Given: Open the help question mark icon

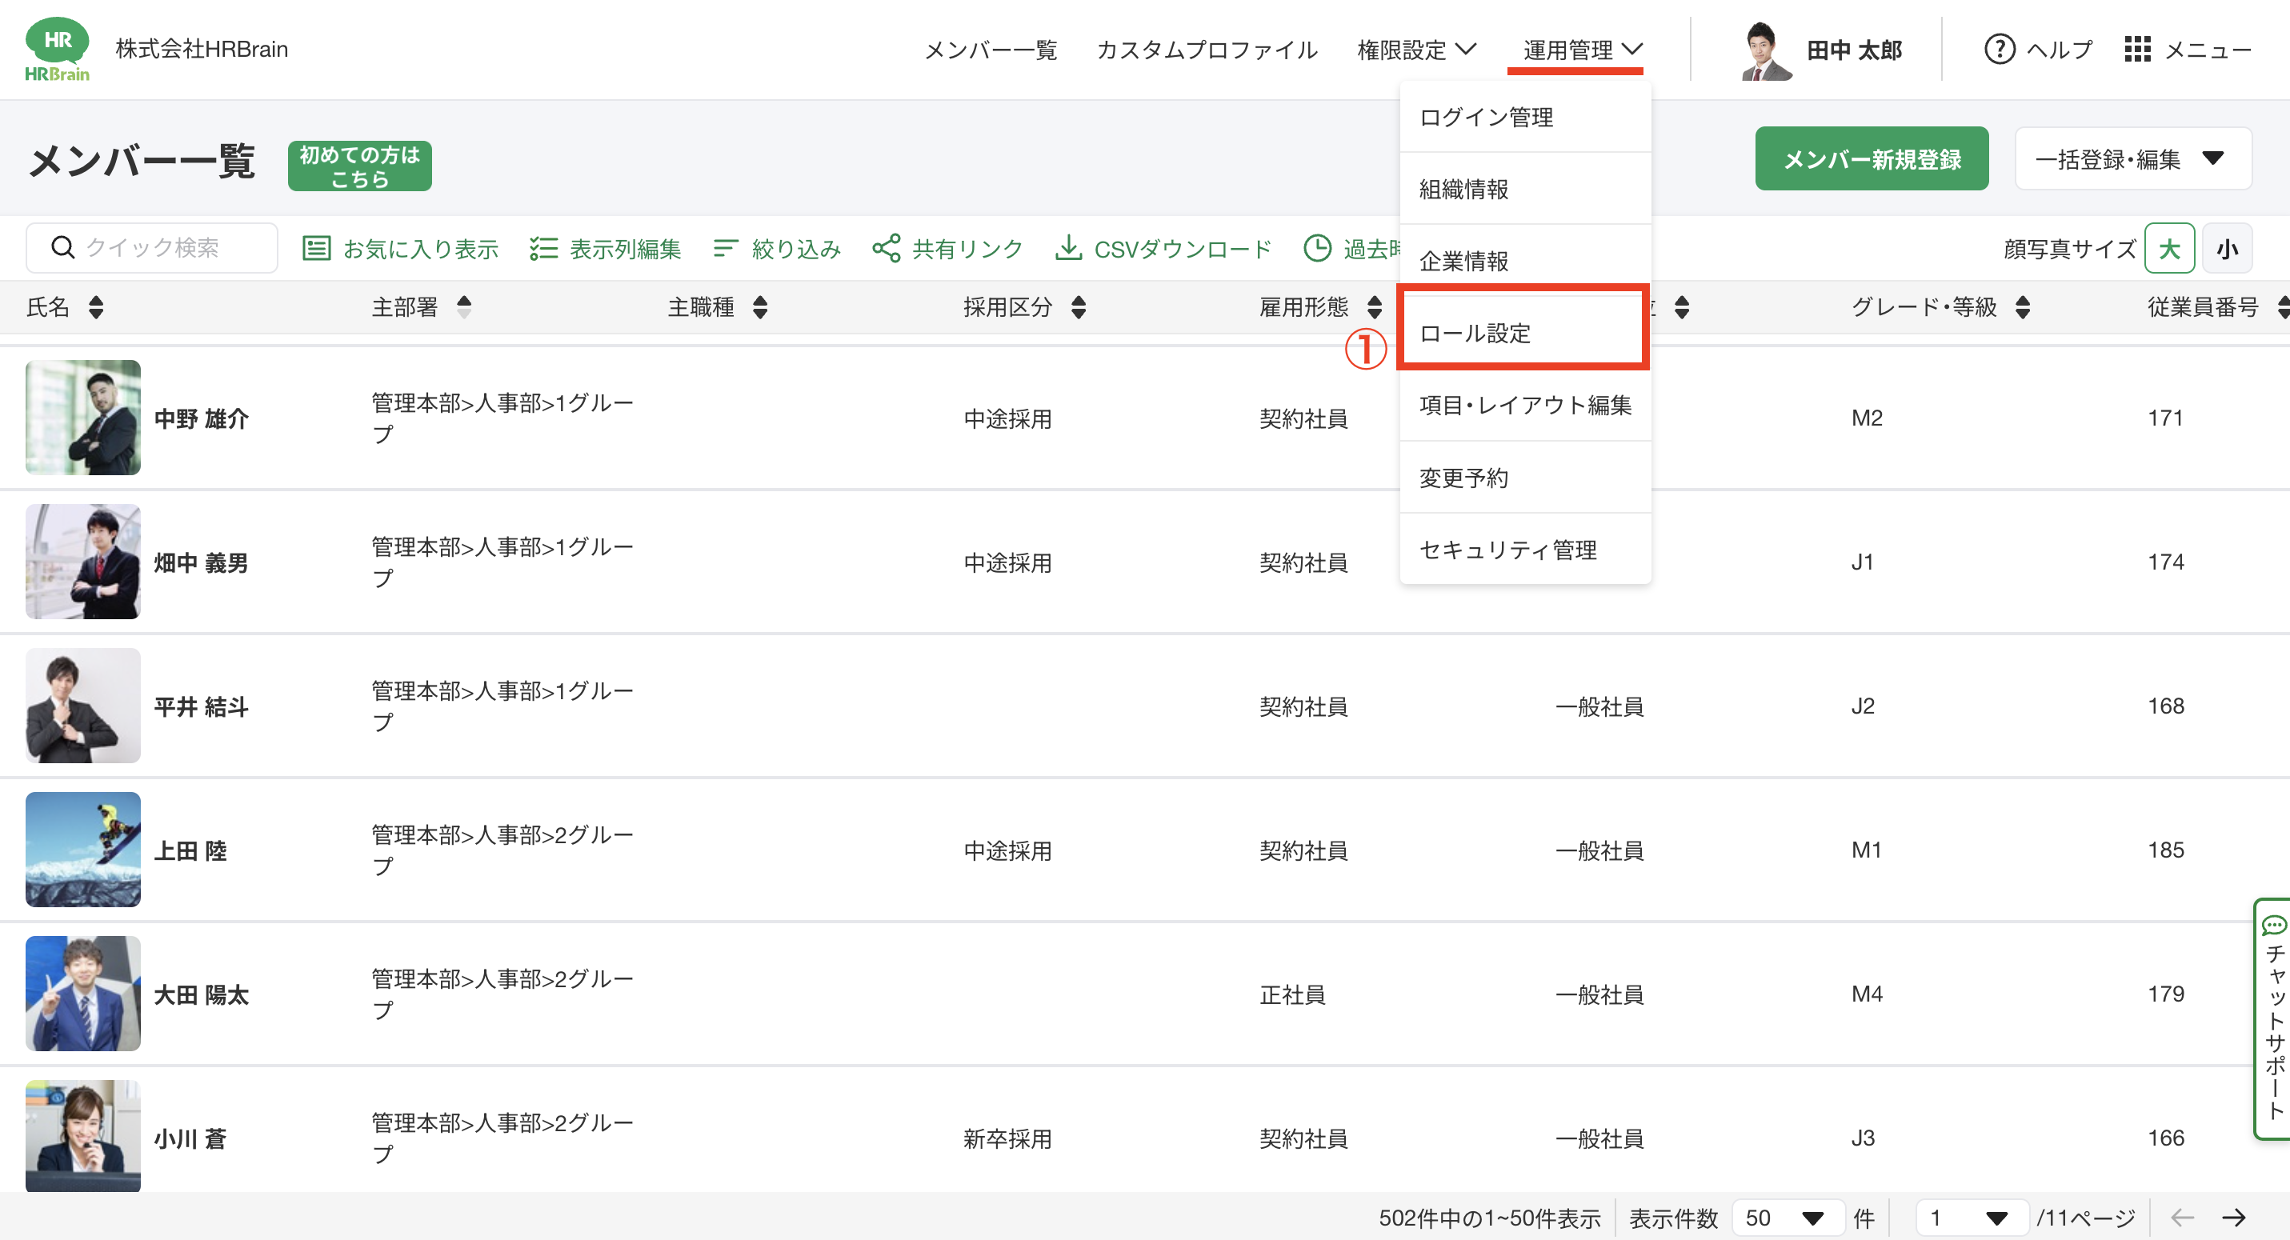Looking at the screenshot, I should click(x=2000, y=50).
